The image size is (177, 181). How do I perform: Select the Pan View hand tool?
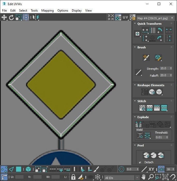point(143,177)
